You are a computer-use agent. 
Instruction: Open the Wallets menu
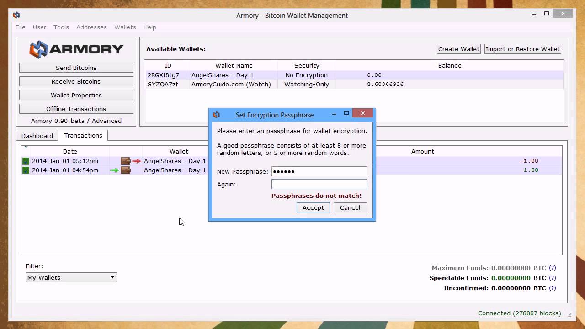tap(125, 27)
